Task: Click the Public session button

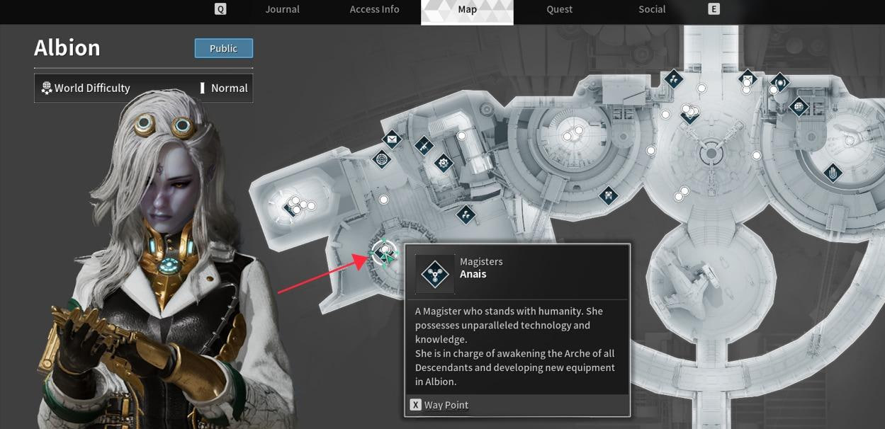Action: [224, 48]
